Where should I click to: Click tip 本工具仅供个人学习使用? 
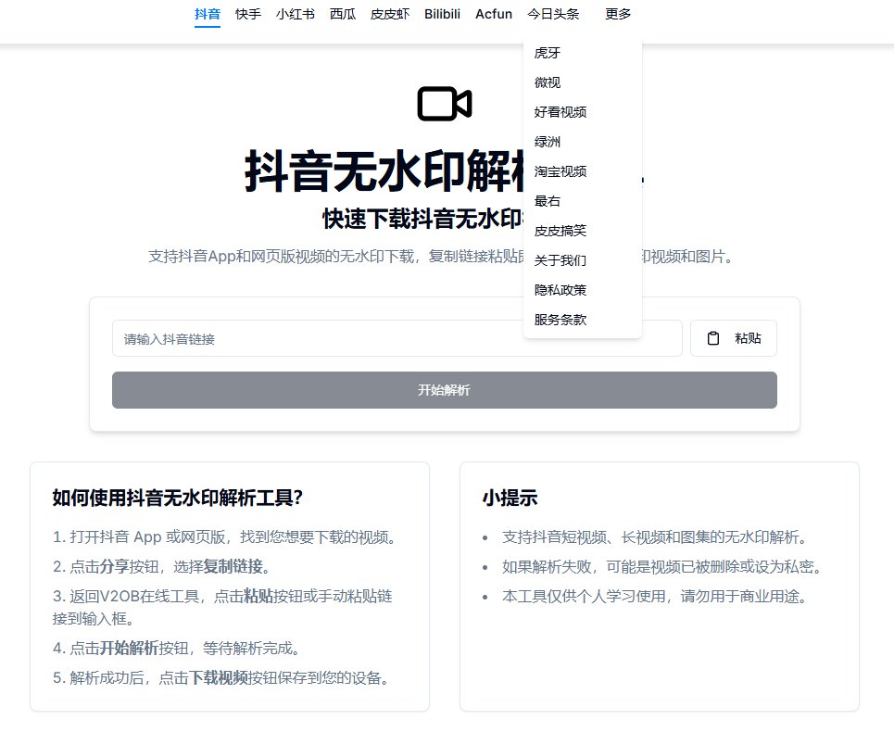coord(655,597)
